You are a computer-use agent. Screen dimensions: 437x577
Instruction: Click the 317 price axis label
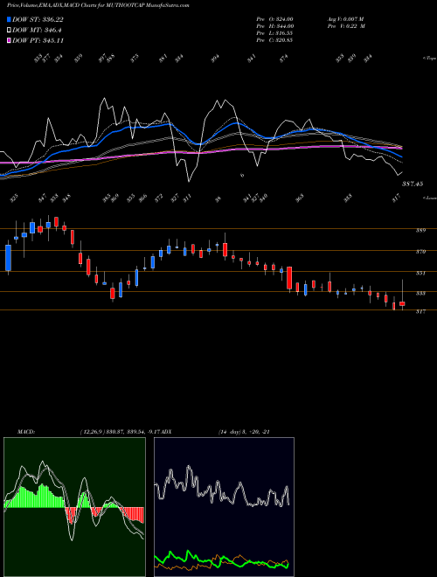coord(420,311)
